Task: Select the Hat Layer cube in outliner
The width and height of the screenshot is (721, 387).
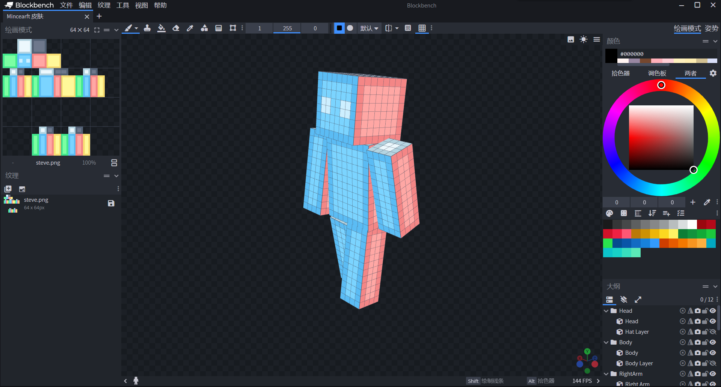Action: coord(637,332)
